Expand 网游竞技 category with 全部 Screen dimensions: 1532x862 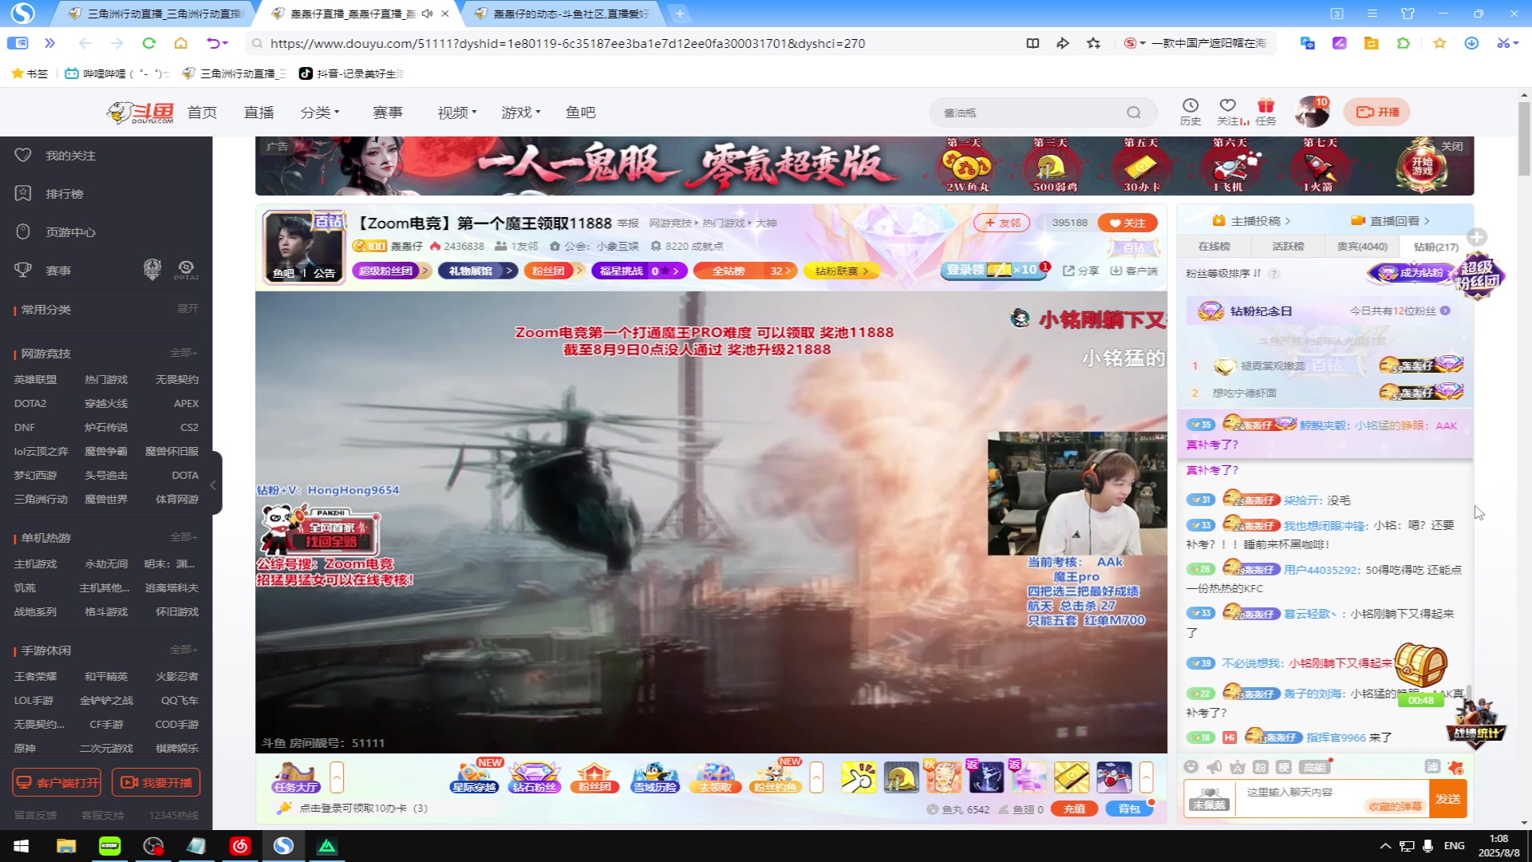184,353
